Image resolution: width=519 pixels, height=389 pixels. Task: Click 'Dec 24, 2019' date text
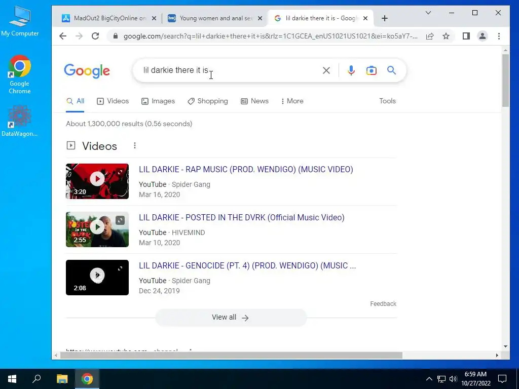tap(159, 291)
